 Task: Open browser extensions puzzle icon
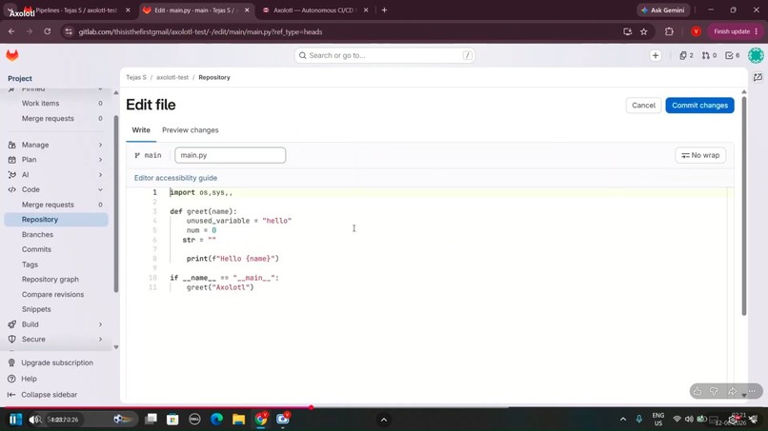[x=669, y=31]
